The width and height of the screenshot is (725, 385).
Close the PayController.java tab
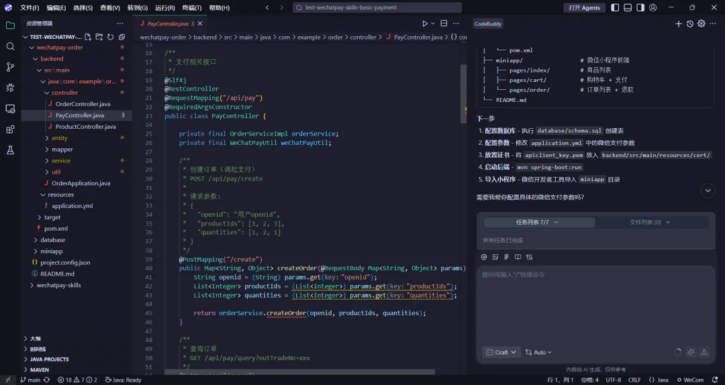(200, 23)
